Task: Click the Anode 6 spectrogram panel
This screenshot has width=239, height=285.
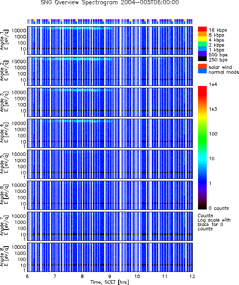Action: click(110, 195)
